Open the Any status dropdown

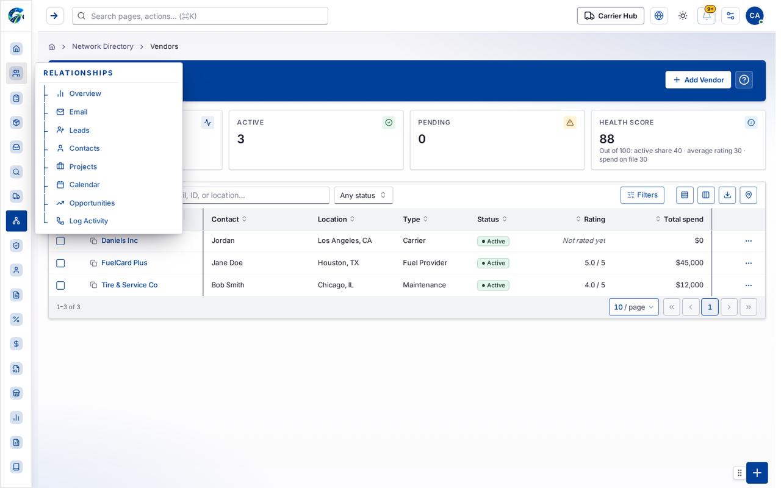pyautogui.click(x=364, y=195)
